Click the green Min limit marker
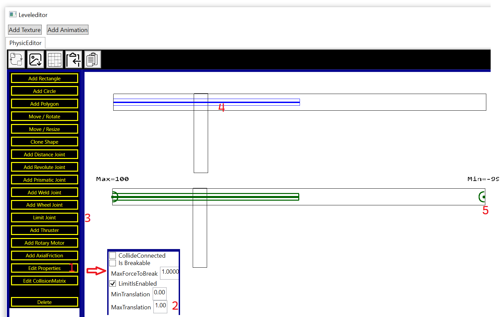Image resolution: width=500 pixels, height=317 pixels. (482, 197)
